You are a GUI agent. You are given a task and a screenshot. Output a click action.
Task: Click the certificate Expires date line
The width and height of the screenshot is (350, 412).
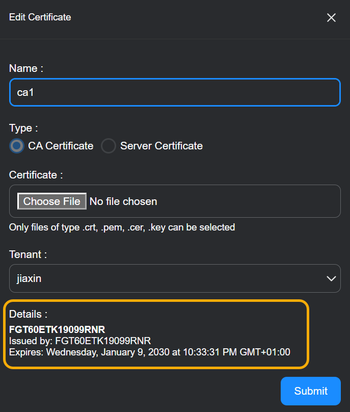[150, 351]
